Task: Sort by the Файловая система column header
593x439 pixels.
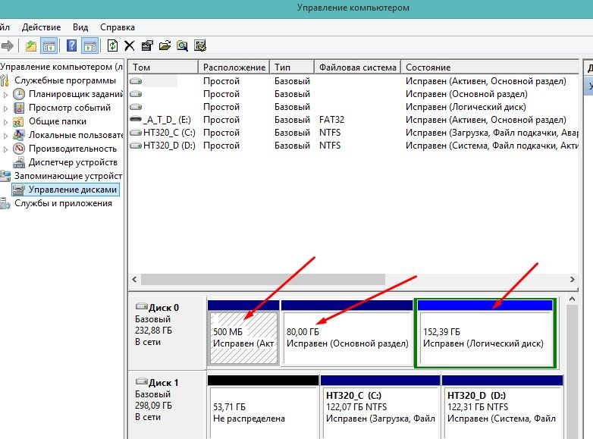Action: click(x=358, y=67)
